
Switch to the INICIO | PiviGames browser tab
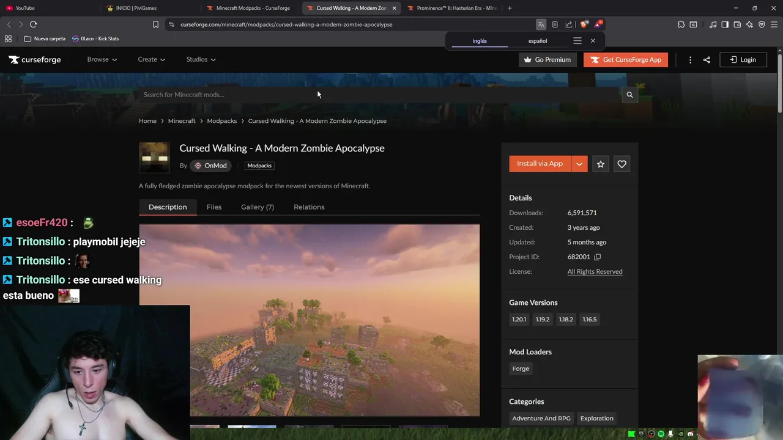pos(150,8)
